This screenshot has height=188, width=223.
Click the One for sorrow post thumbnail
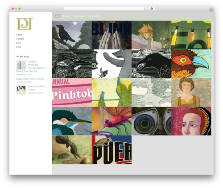click(21, 90)
